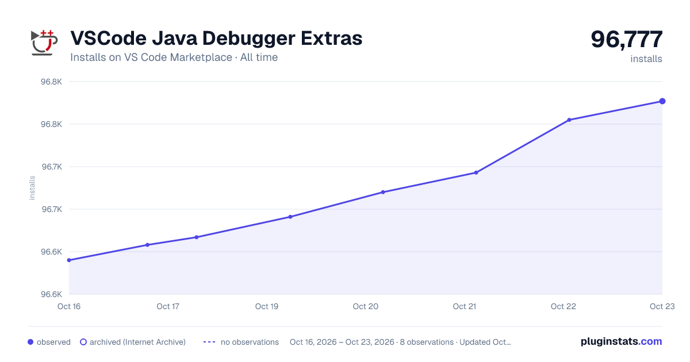This screenshot has height=362, width=690.
Task: Click the 'Oct 16, 2026 – Oct 23, 2026' date range text
Action: click(342, 342)
